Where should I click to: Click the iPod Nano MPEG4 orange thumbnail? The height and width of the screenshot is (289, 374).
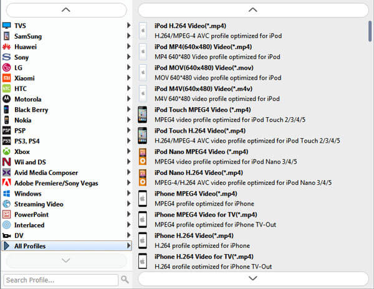click(143, 156)
